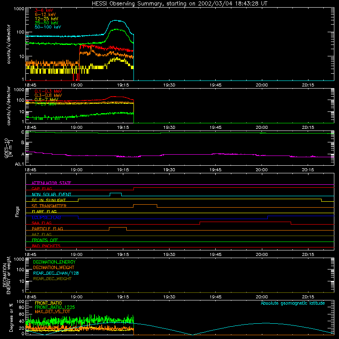The height and width of the screenshot is (339, 339).
Task: Click the 20:00 tick under top panel
Action: point(261,85)
